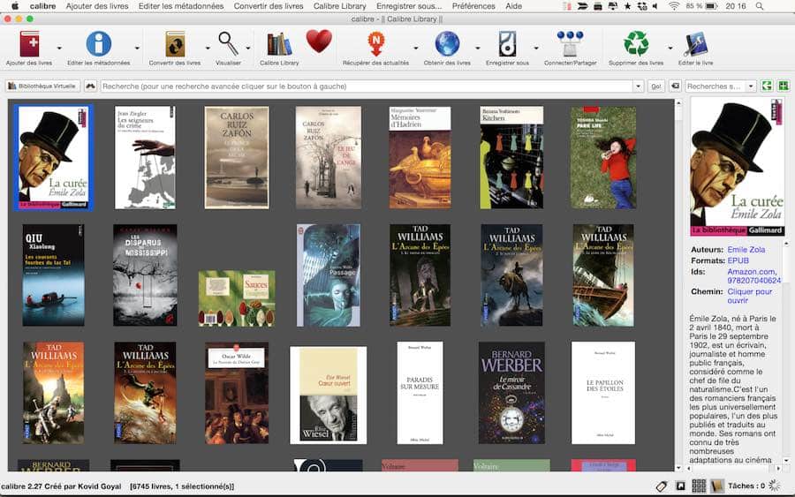Image resolution: width=795 pixels, height=497 pixels.
Task: Open the EPUB format link
Action: point(738,260)
